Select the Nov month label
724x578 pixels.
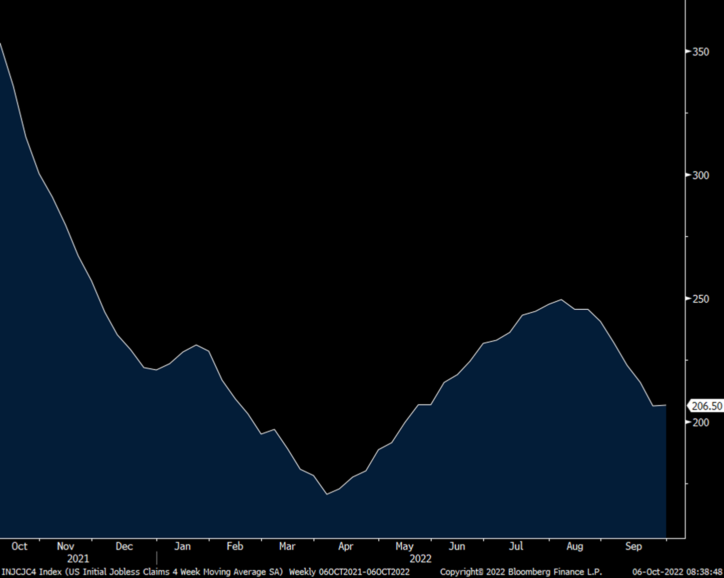66,546
